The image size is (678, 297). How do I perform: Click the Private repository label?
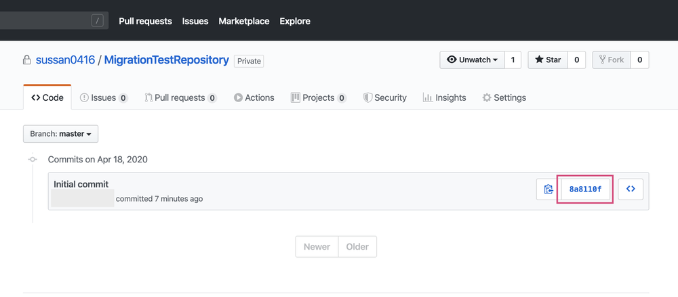[249, 61]
